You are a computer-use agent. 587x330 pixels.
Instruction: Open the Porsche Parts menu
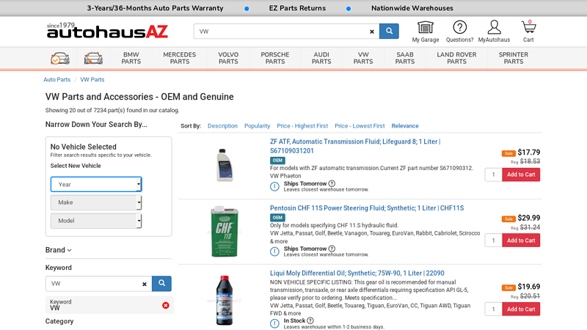tap(275, 58)
